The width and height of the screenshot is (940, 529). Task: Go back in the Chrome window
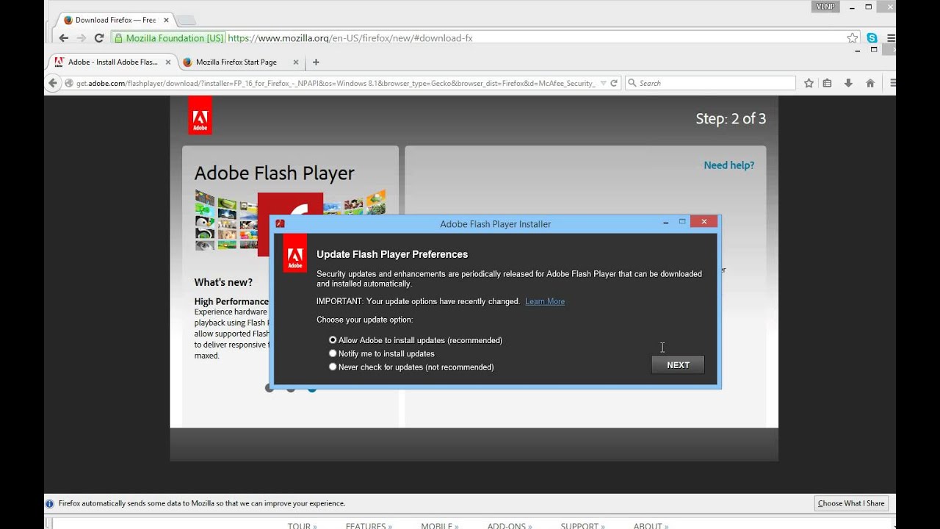[x=63, y=38]
